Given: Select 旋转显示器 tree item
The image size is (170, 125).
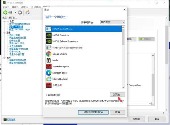Looking at the screenshot, I should [14, 41].
